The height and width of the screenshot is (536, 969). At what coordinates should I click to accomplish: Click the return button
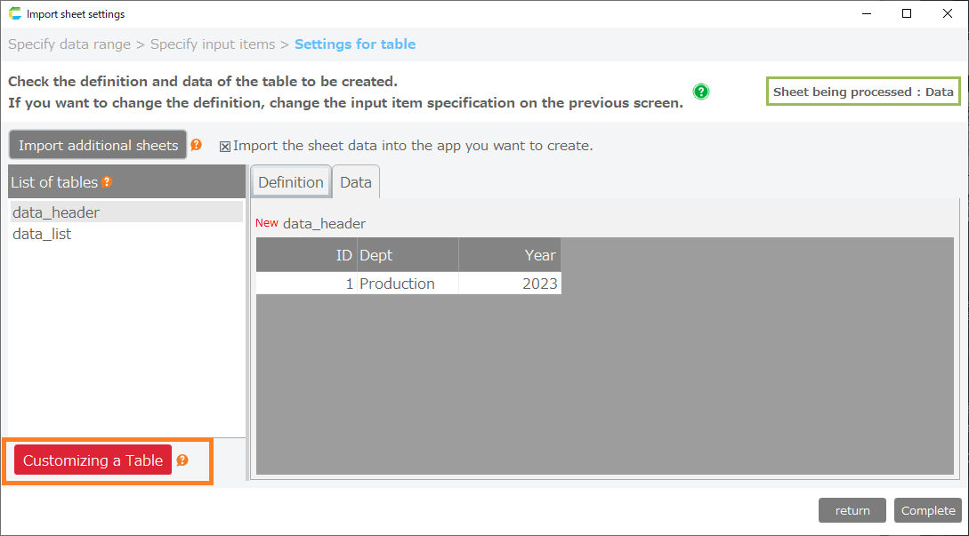coord(852,510)
